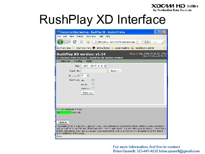205x154 pixels.
Task: Click the Process button in the form
Action: pos(88,93)
